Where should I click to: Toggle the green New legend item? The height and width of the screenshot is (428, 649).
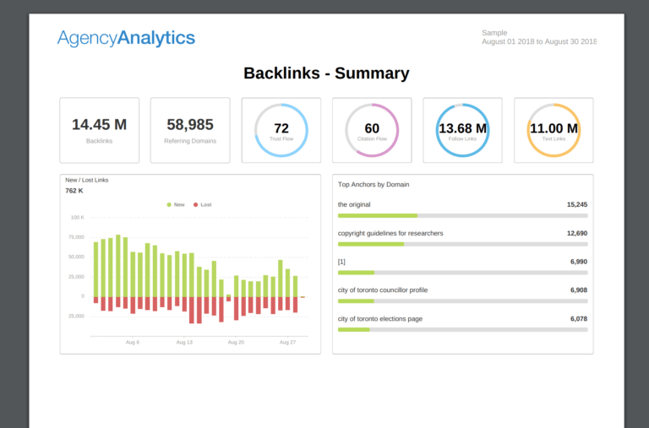point(176,204)
